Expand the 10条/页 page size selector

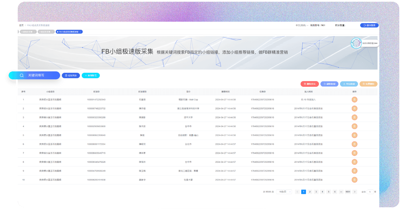[x=284, y=192]
